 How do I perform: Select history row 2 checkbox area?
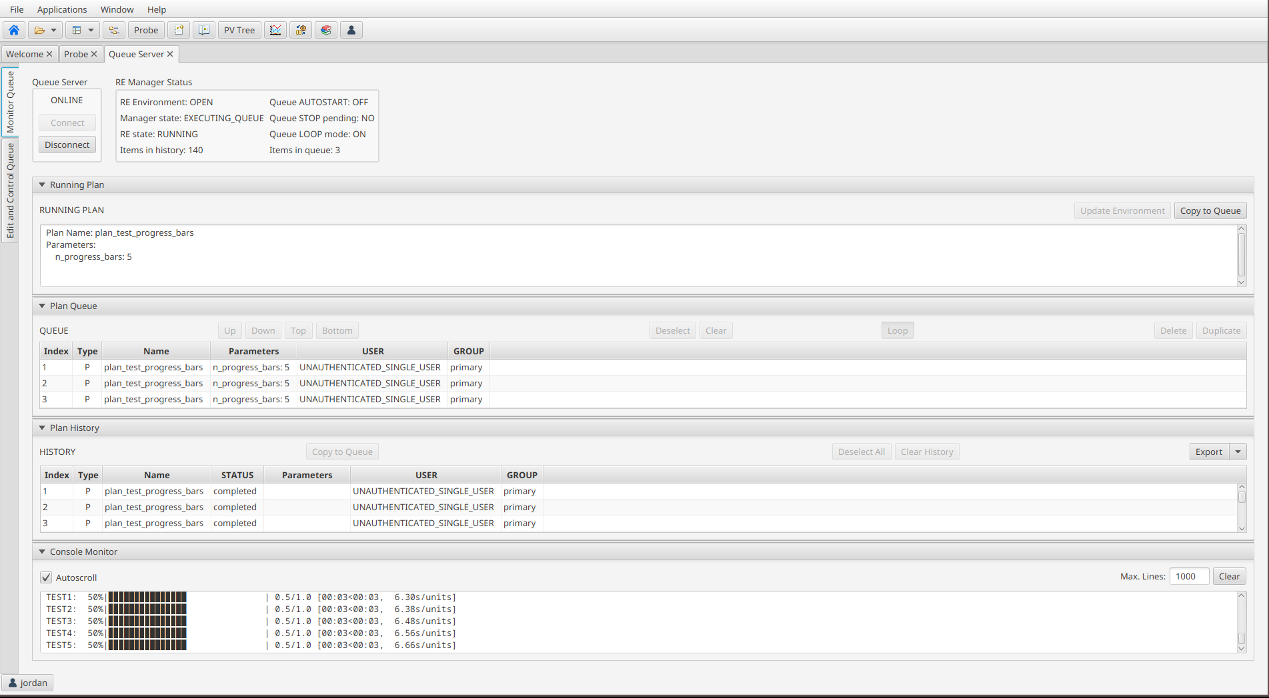click(56, 507)
